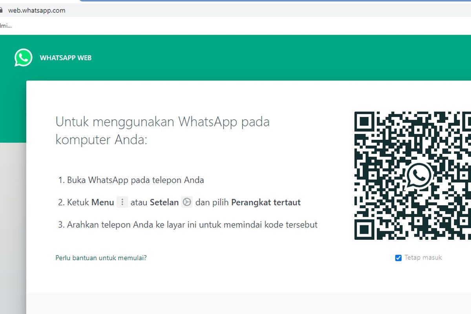Open the truncated bookmark in the bookmarks bar
Viewport: 471px width, 314px height.
coord(5,26)
